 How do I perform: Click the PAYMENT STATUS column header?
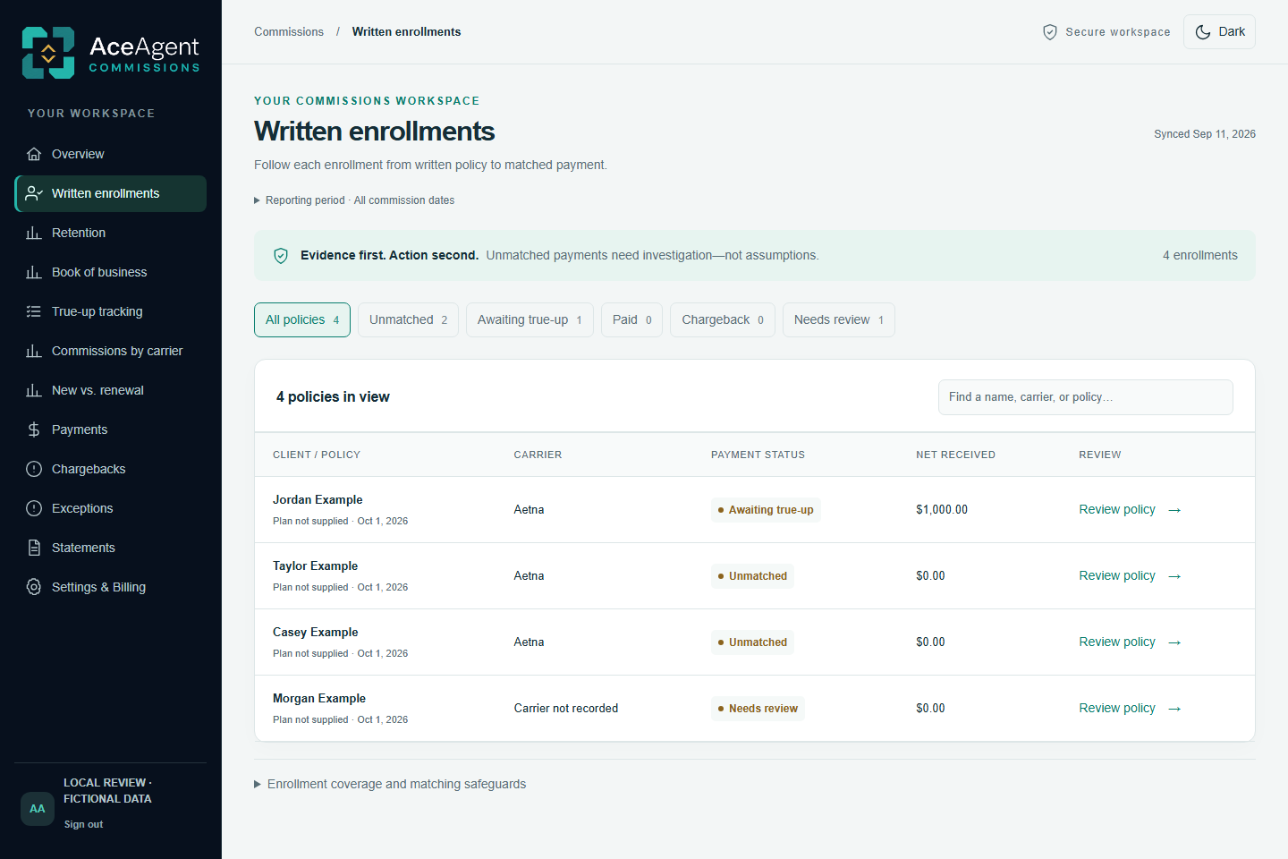(758, 455)
